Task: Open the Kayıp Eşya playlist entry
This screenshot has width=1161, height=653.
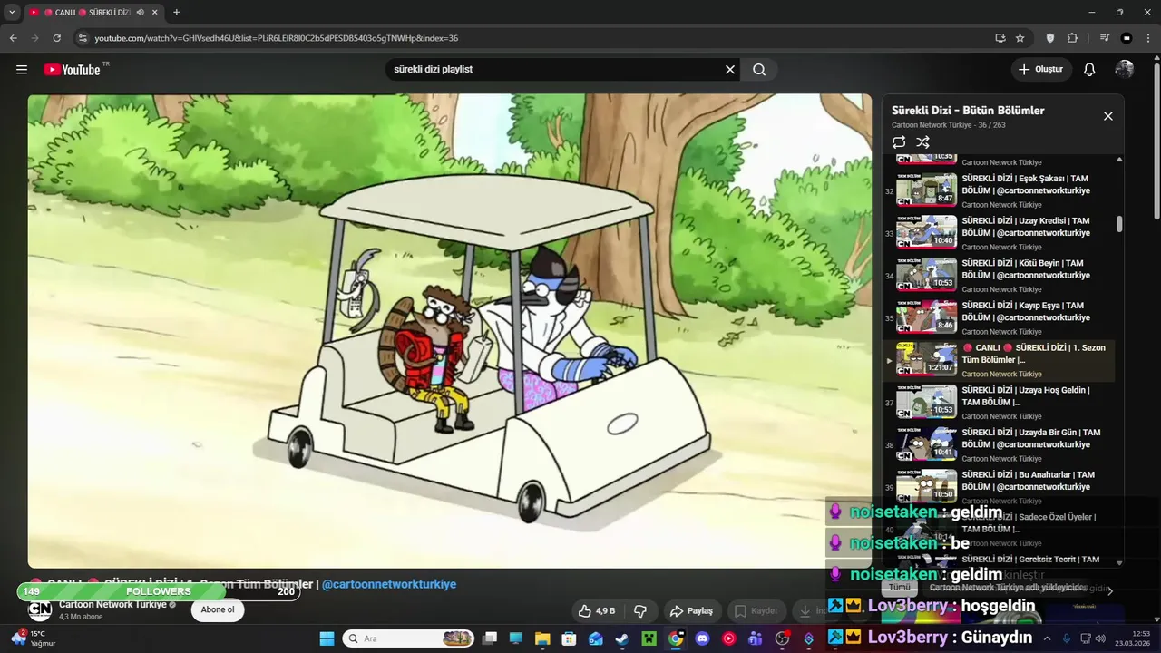Action: 998,317
